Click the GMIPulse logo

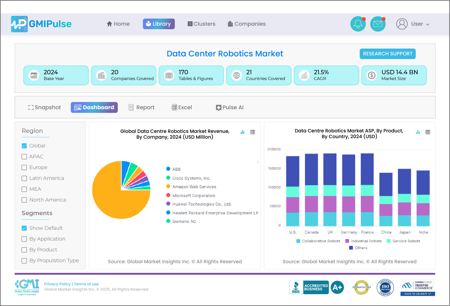coord(41,24)
